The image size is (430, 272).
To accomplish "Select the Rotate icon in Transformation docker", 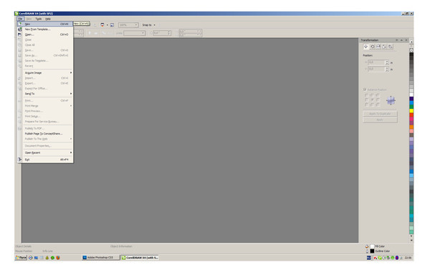I will click(372, 47).
